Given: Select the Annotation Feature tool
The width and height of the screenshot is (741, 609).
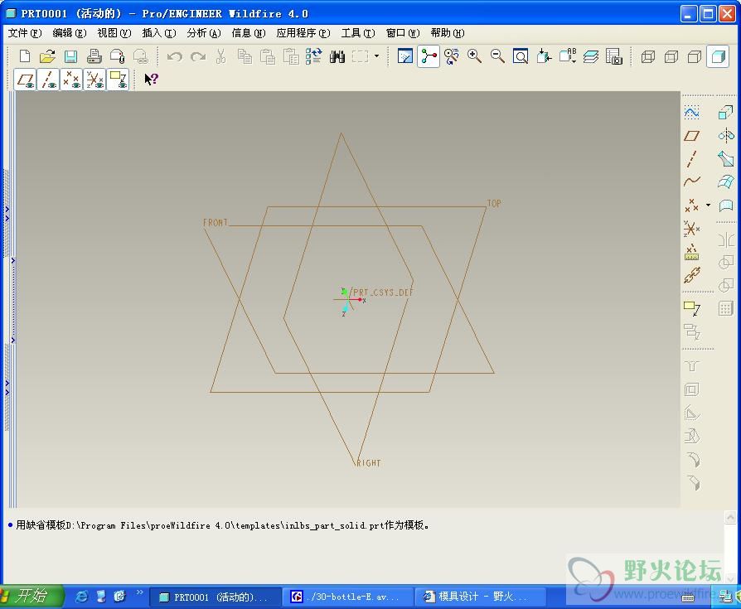Looking at the screenshot, I should coord(691,308).
